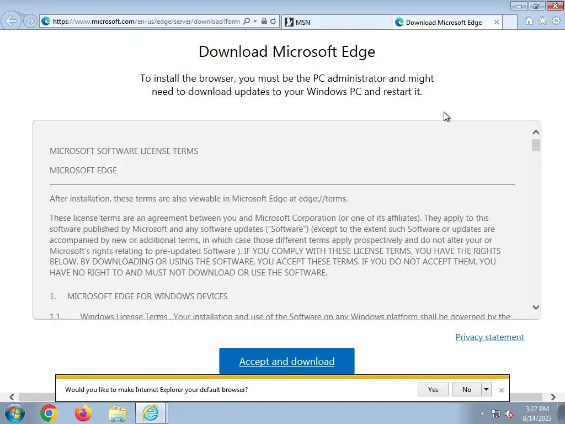Viewport: 565px width, 424px height.
Task: Click the network status tray icon
Action: click(x=496, y=414)
